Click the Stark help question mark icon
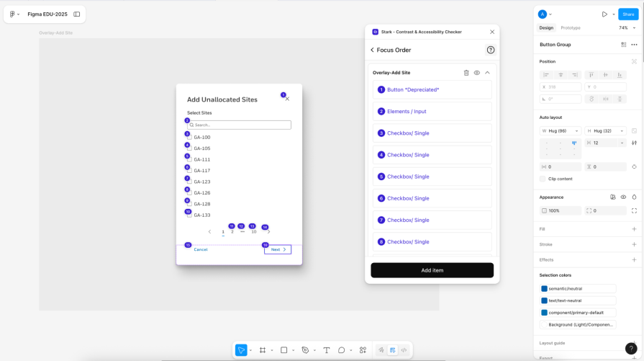Viewport: 644px width, 361px height. (491, 50)
